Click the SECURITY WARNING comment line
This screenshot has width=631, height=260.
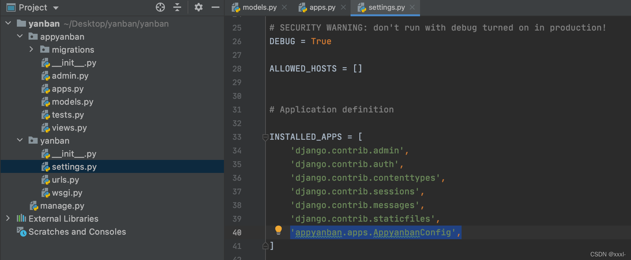(x=438, y=28)
